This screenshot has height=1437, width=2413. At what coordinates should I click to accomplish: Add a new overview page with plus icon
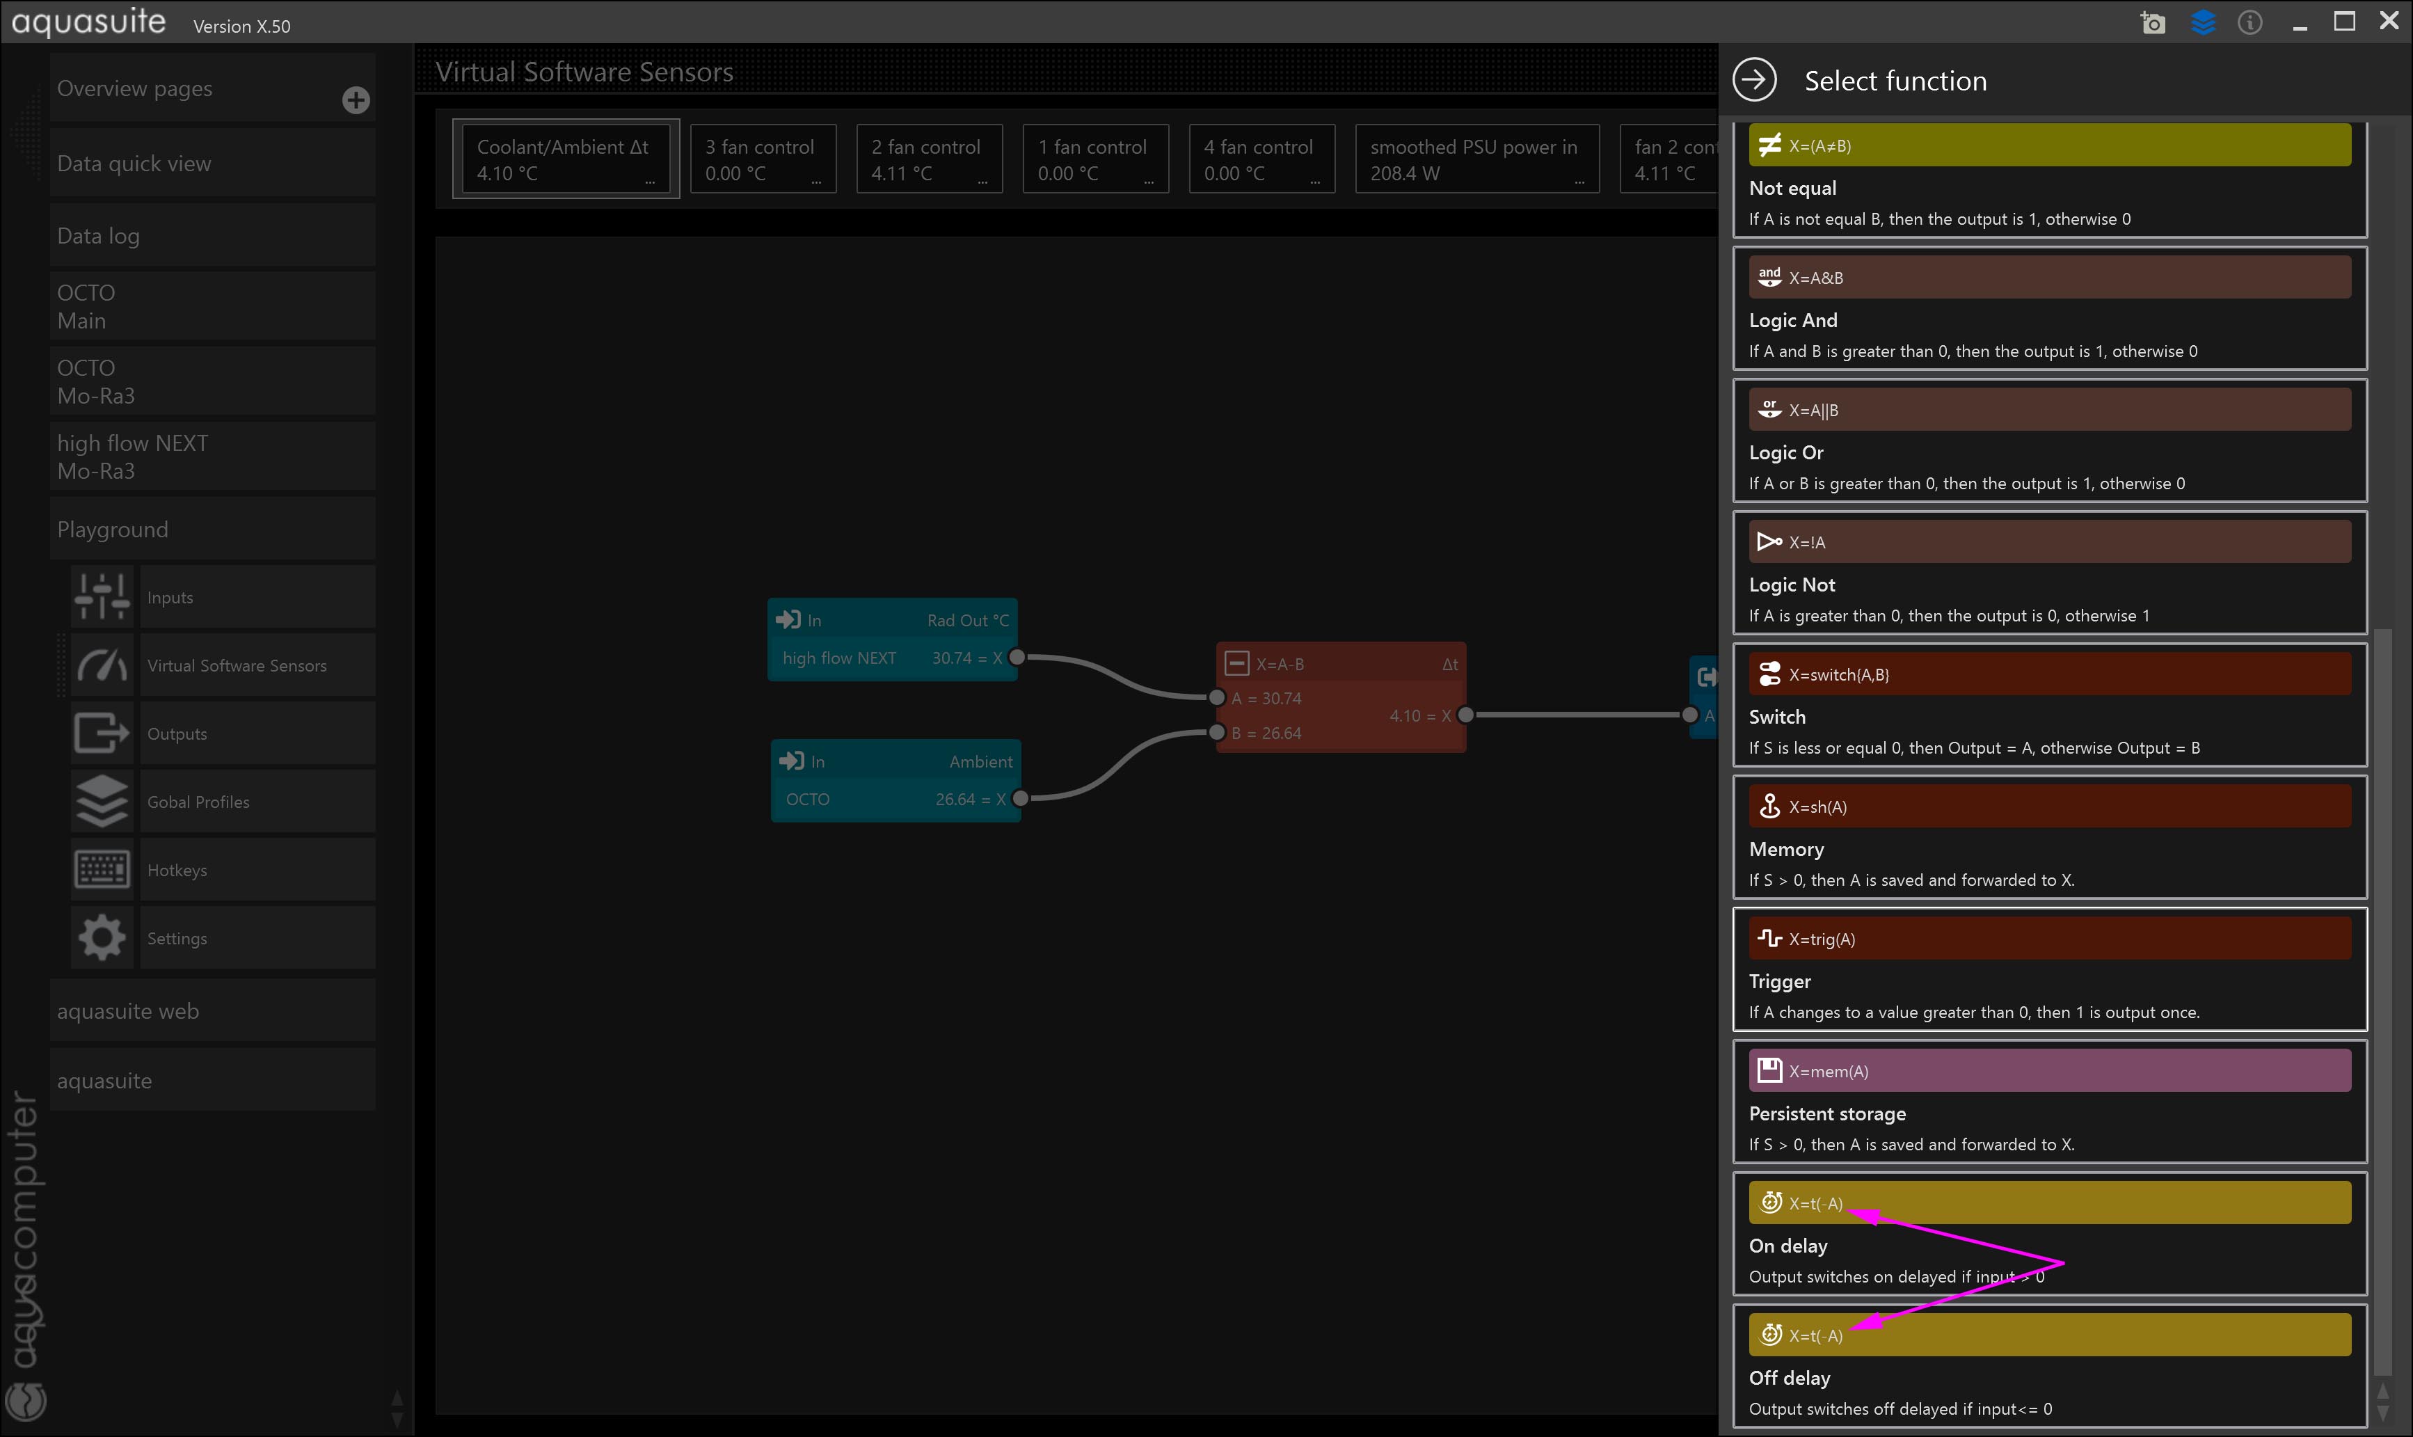[356, 100]
